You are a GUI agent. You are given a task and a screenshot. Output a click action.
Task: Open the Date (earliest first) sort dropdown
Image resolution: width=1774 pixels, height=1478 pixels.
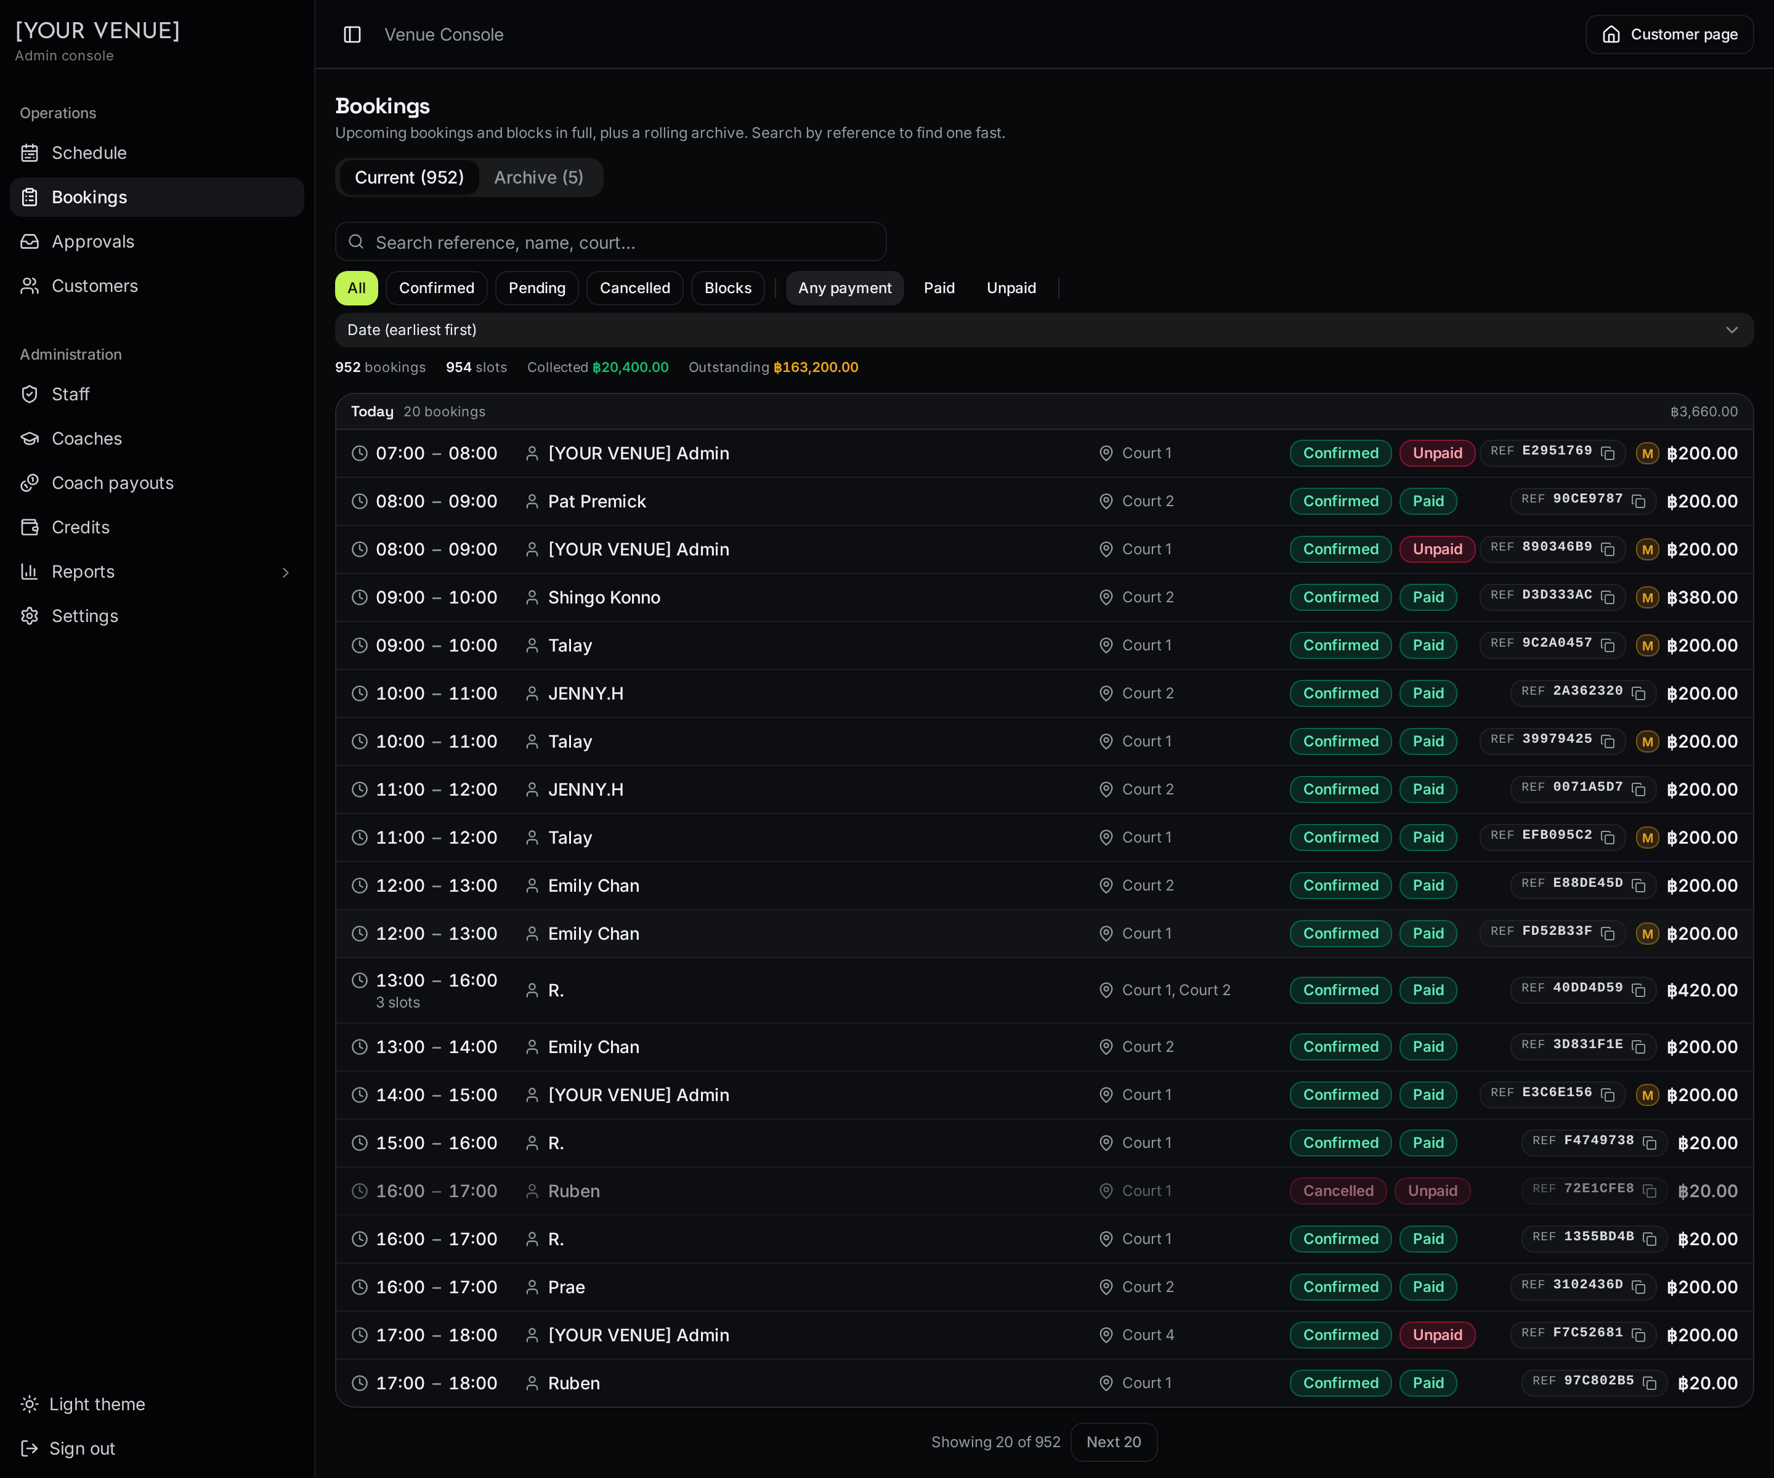pyautogui.click(x=1044, y=330)
